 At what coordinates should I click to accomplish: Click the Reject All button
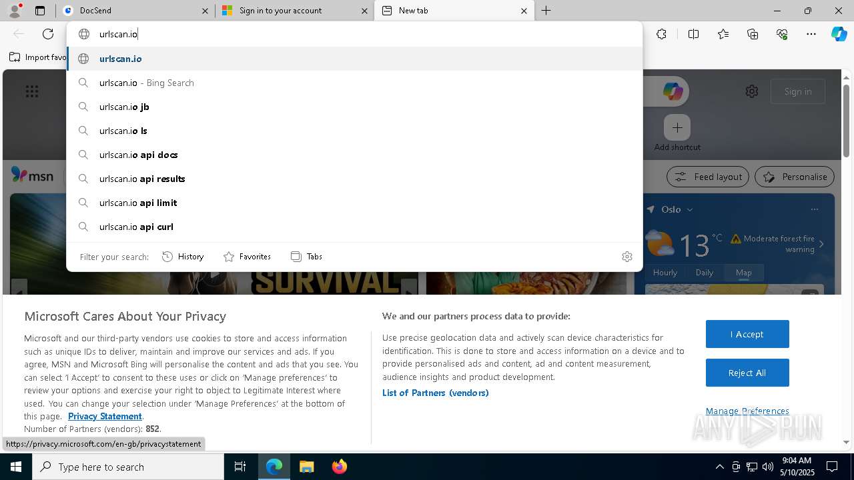(x=747, y=373)
